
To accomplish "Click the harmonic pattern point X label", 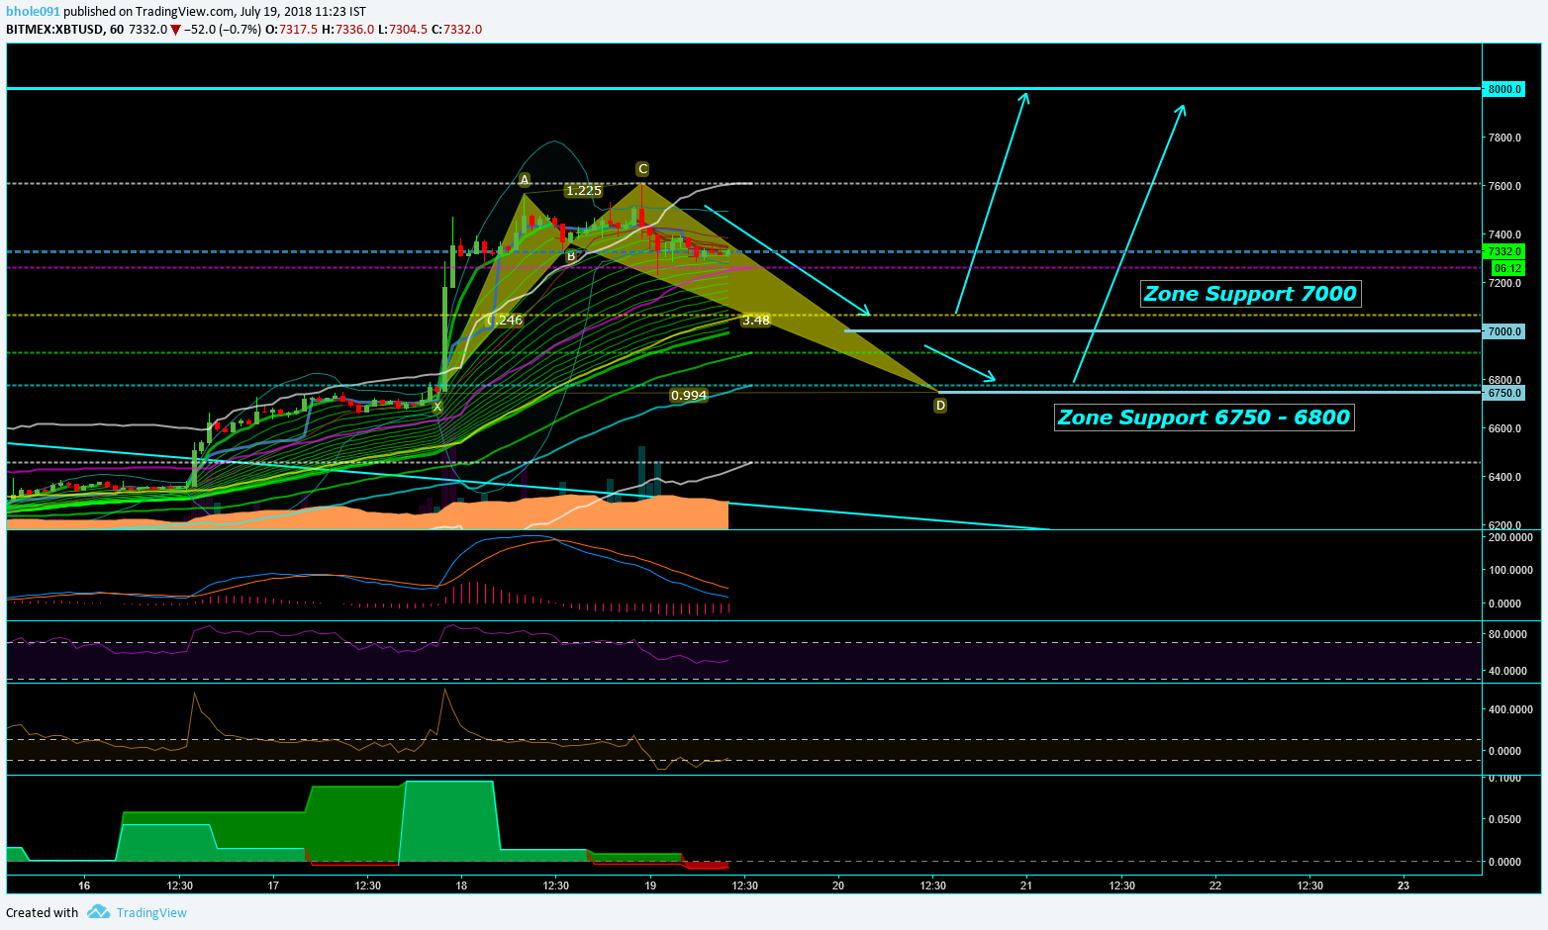I will tap(436, 407).
